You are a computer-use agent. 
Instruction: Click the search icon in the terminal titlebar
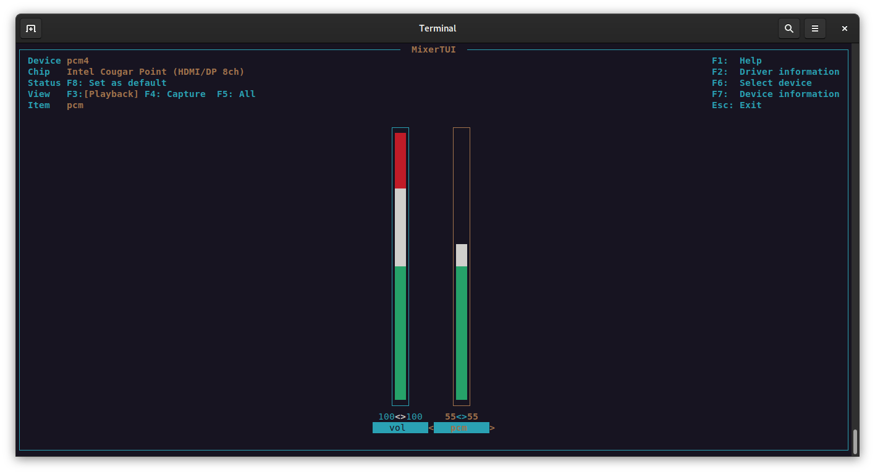(x=789, y=28)
